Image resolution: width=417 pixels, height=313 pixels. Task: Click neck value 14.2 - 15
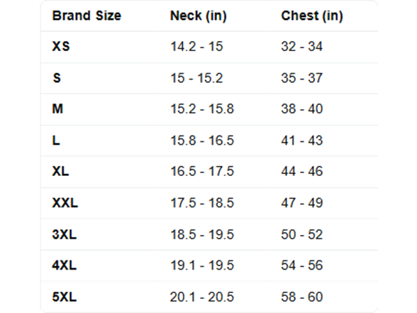(196, 47)
